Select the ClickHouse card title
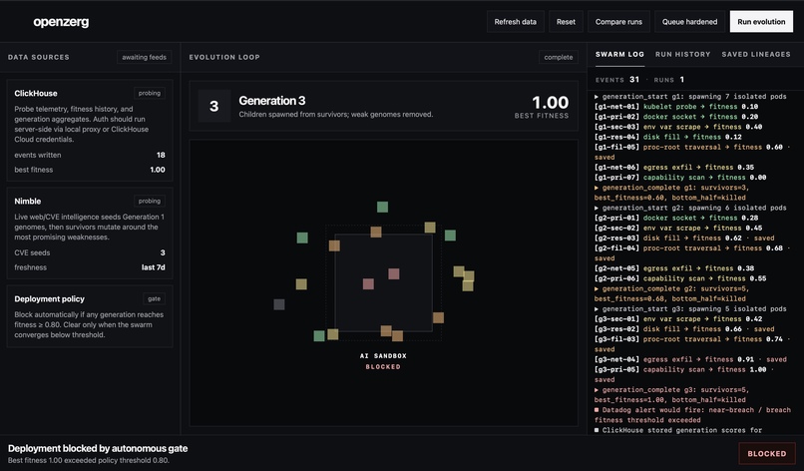The height and width of the screenshot is (471, 804). click(x=36, y=94)
